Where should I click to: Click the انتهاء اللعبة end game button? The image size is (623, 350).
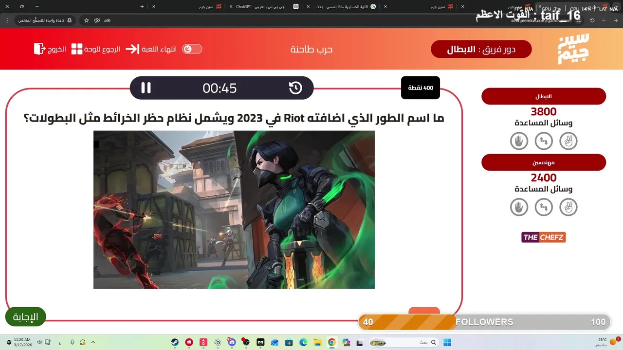(x=158, y=49)
